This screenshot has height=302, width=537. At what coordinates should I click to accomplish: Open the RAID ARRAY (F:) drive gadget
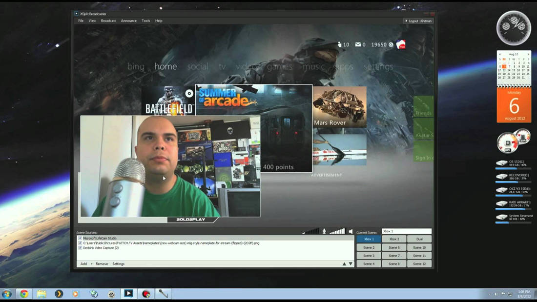[514, 204]
